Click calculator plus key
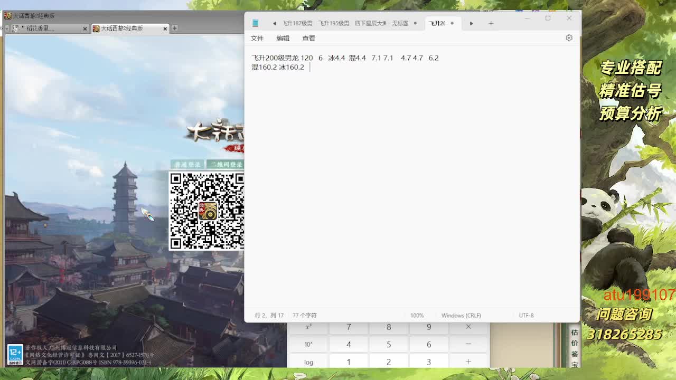676x380 pixels. point(468,362)
